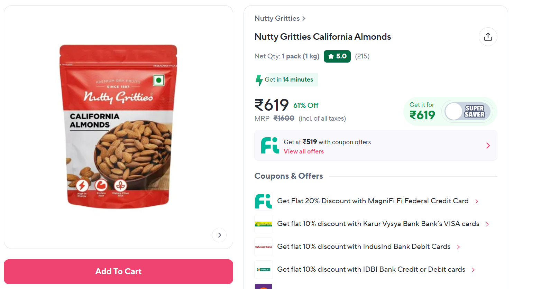Enable the Super Saver toggle
The height and width of the screenshot is (289, 541).
pos(467,111)
